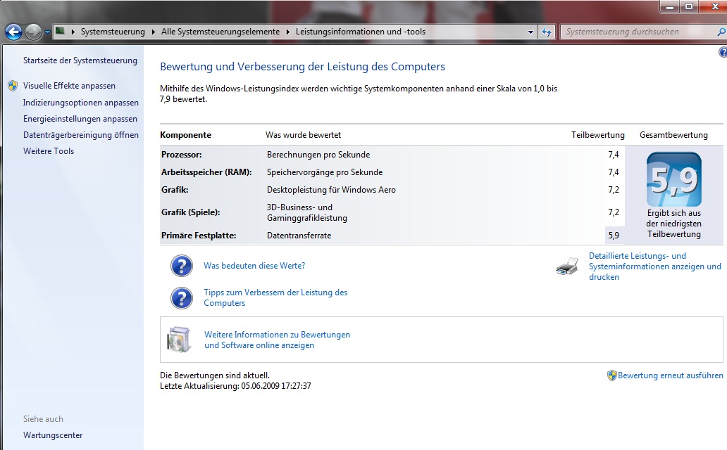Close the window
727x450 pixels.
(x=714, y=6)
